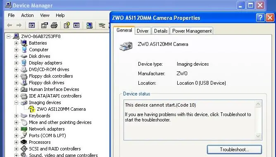The image size is (276, 157).
Task: Select the Floppy disk controllers icon
Action: pyautogui.click(x=24, y=76)
